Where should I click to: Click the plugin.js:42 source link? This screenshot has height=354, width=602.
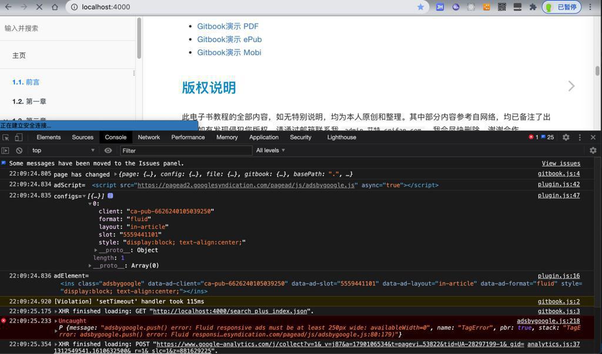558,184
